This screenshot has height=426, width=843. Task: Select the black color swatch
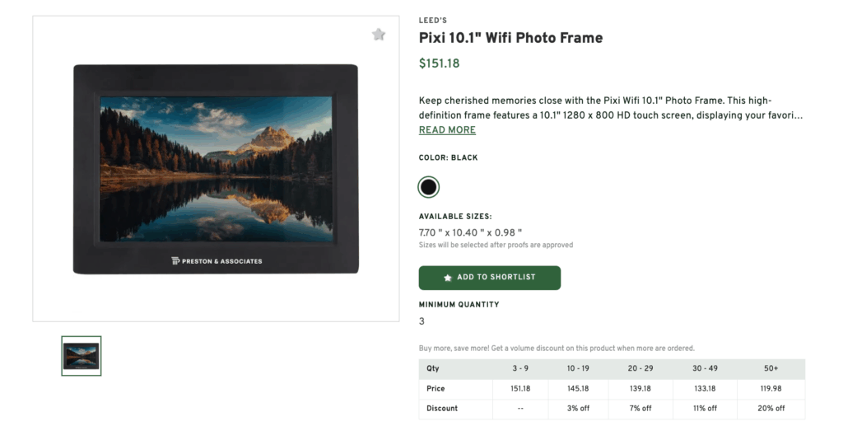click(x=428, y=187)
